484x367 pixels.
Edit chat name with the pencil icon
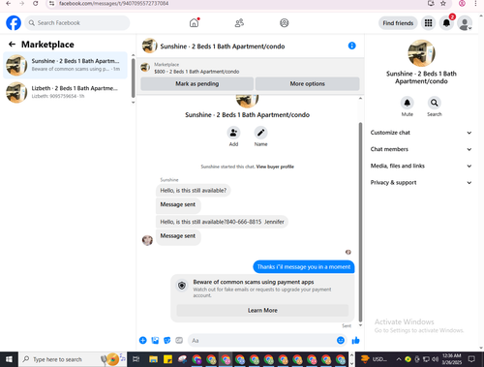tap(260, 133)
